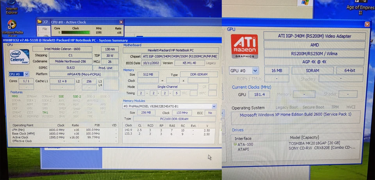Image resolution: width=375 pixels, height=180 pixels.
Task: Close the GPU summary window
Action: point(367,24)
